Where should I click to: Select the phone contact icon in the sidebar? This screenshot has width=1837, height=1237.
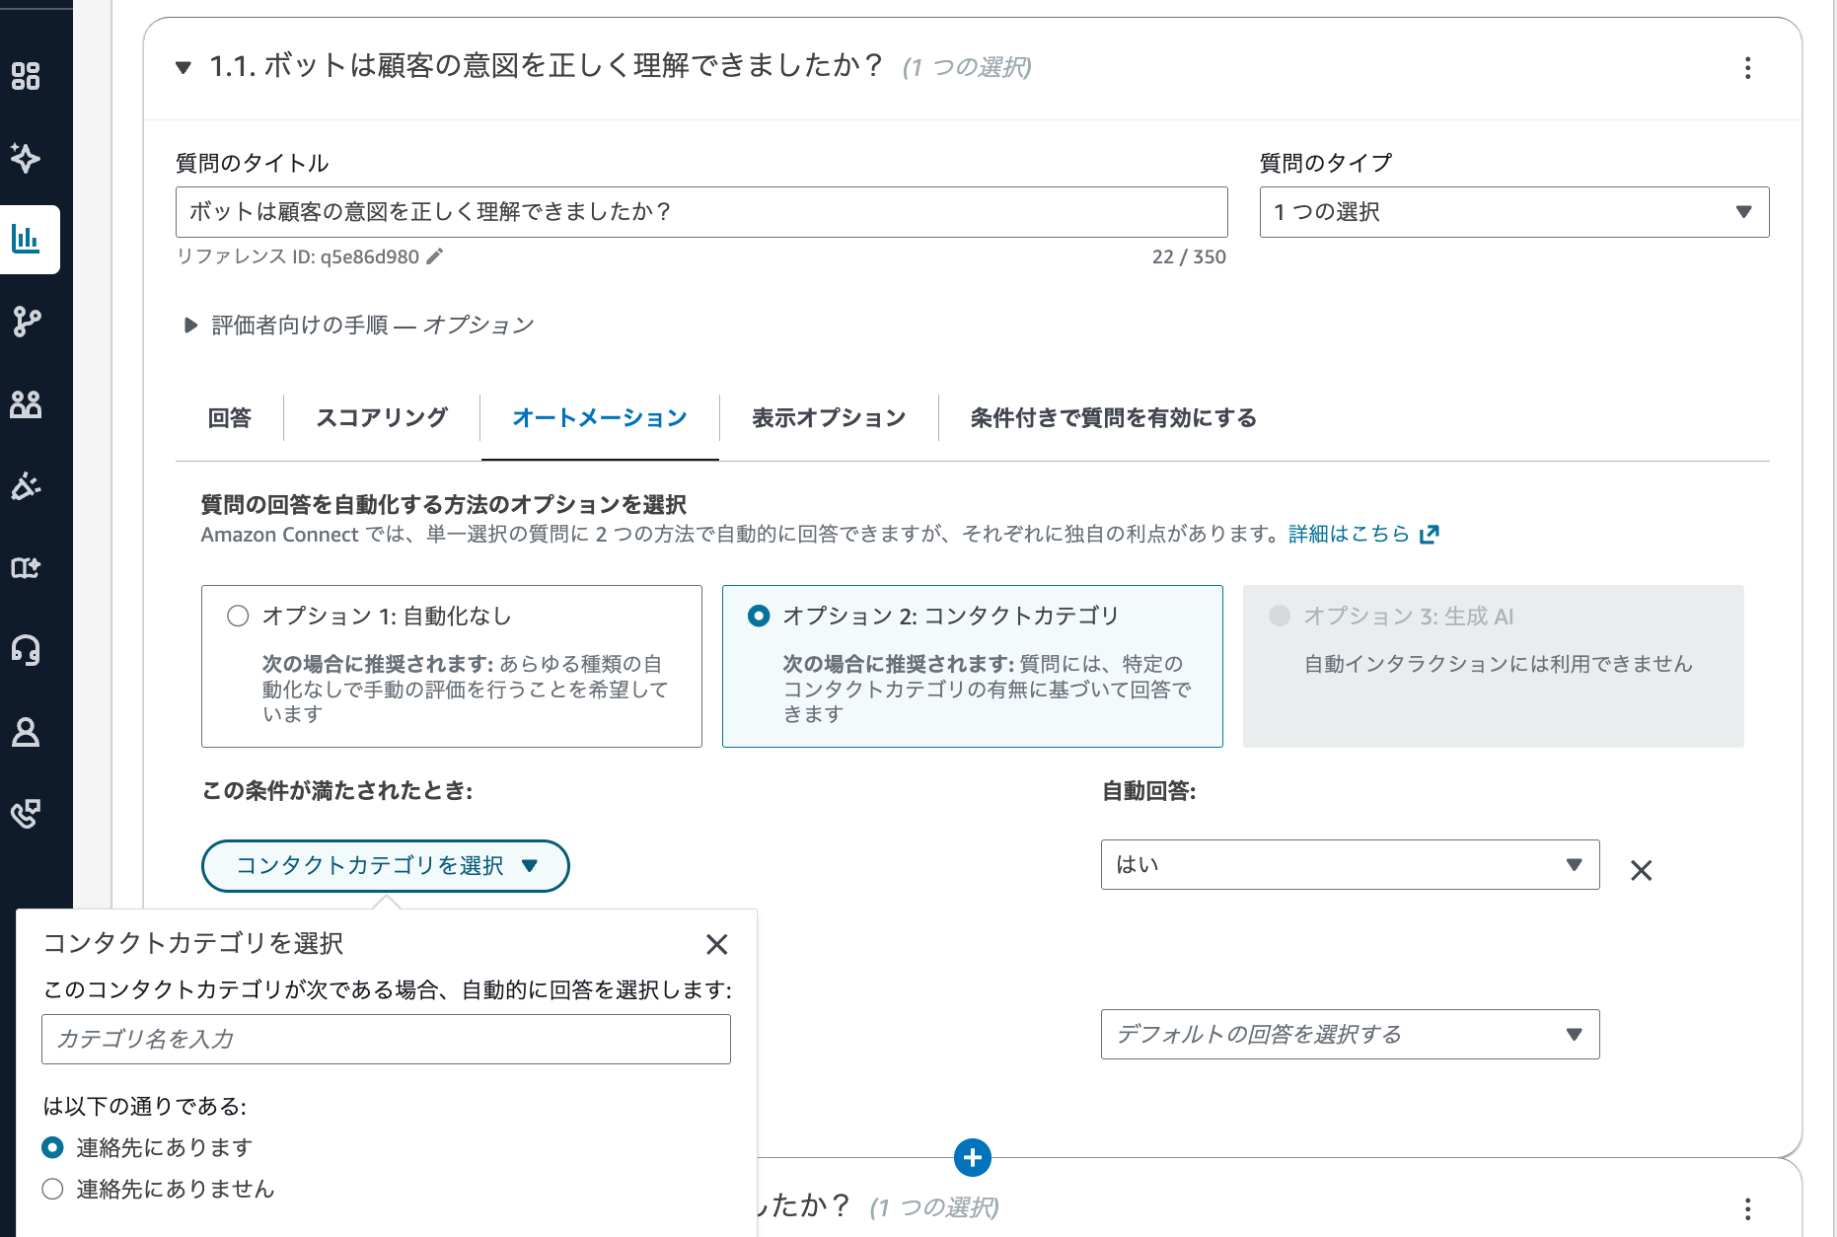pyautogui.click(x=28, y=814)
